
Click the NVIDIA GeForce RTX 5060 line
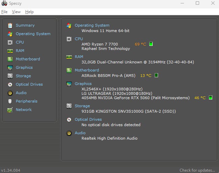pyautogui.click(x=135, y=98)
